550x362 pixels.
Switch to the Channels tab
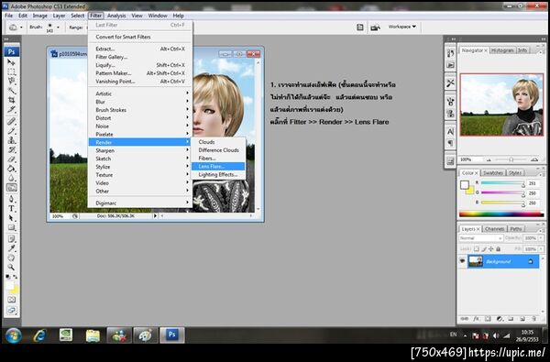pyautogui.click(x=495, y=229)
